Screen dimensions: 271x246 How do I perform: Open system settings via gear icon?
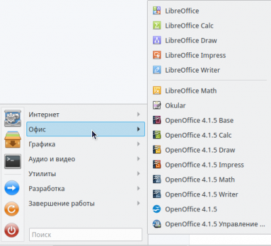[x=13, y=118]
